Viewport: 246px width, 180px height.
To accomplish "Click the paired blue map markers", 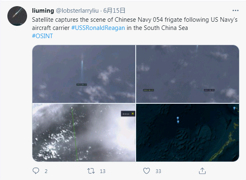I will pos(178,119).
